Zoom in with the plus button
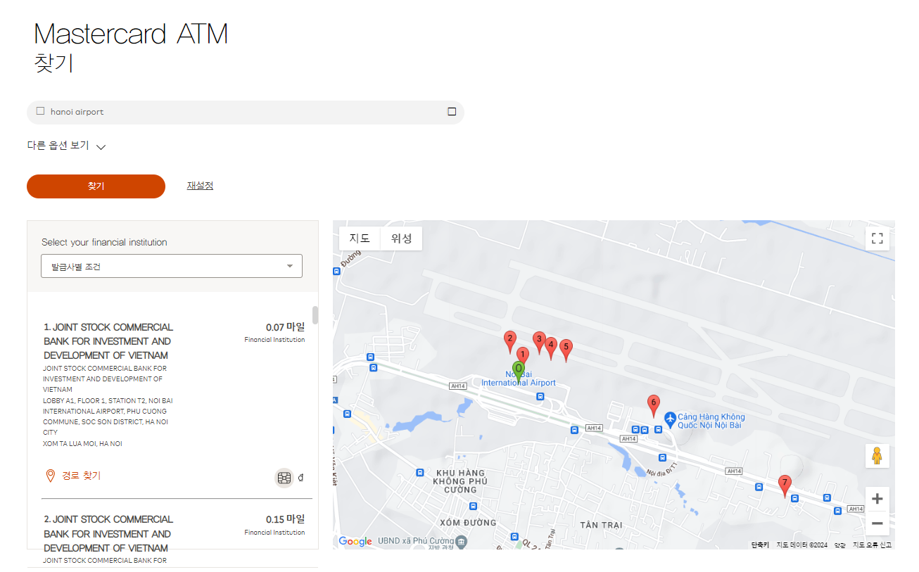 [x=877, y=499]
